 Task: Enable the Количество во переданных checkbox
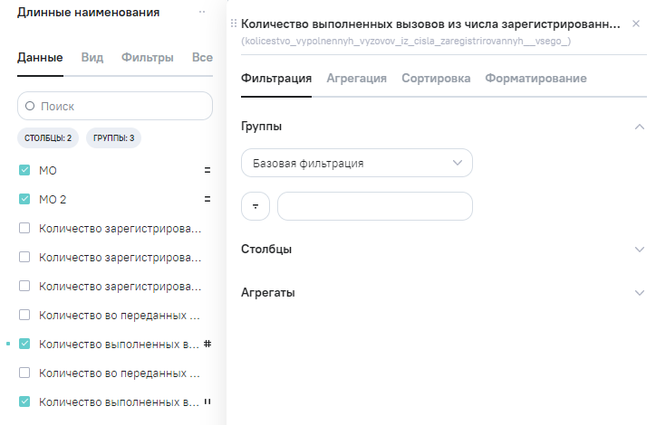coord(25,315)
